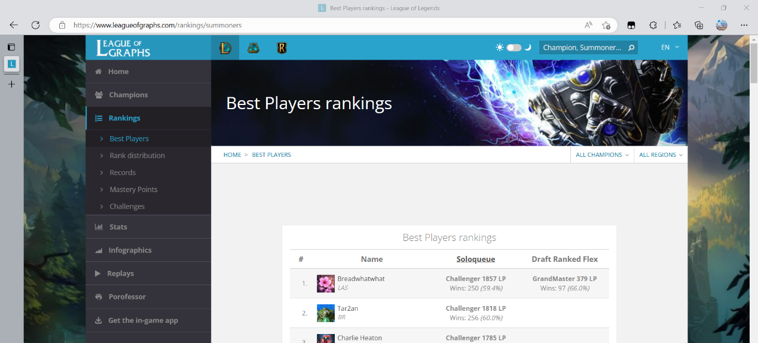Open the favorites list icon
758x343 pixels.
coord(677,25)
